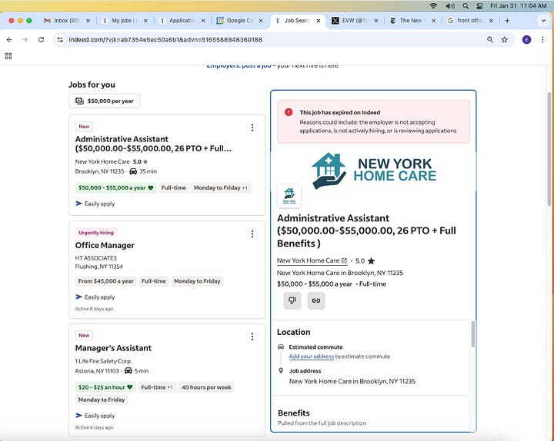The width and height of the screenshot is (554, 441).
Task: Click the 40 hours per week tag
Action: pos(206,387)
